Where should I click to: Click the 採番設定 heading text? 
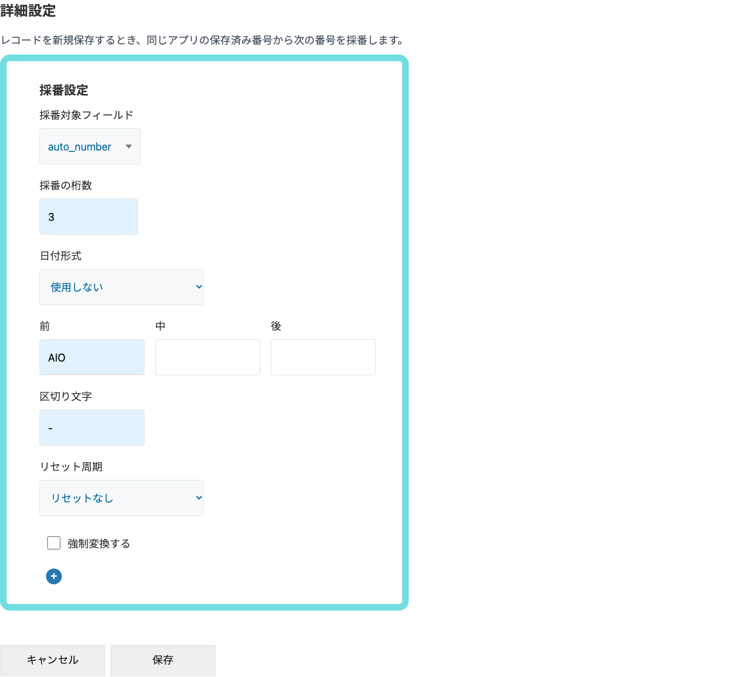tap(64, 90)
